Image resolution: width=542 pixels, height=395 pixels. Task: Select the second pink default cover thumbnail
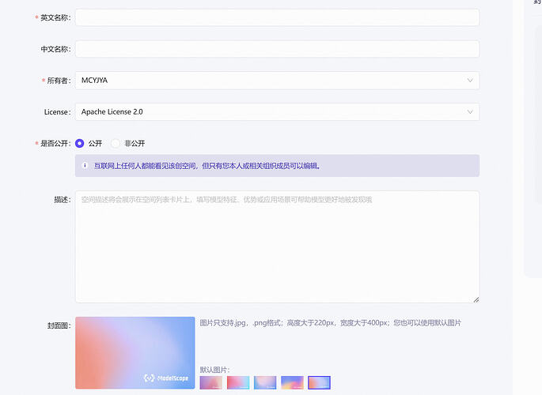pyautogui.click(x=238, y=382)
